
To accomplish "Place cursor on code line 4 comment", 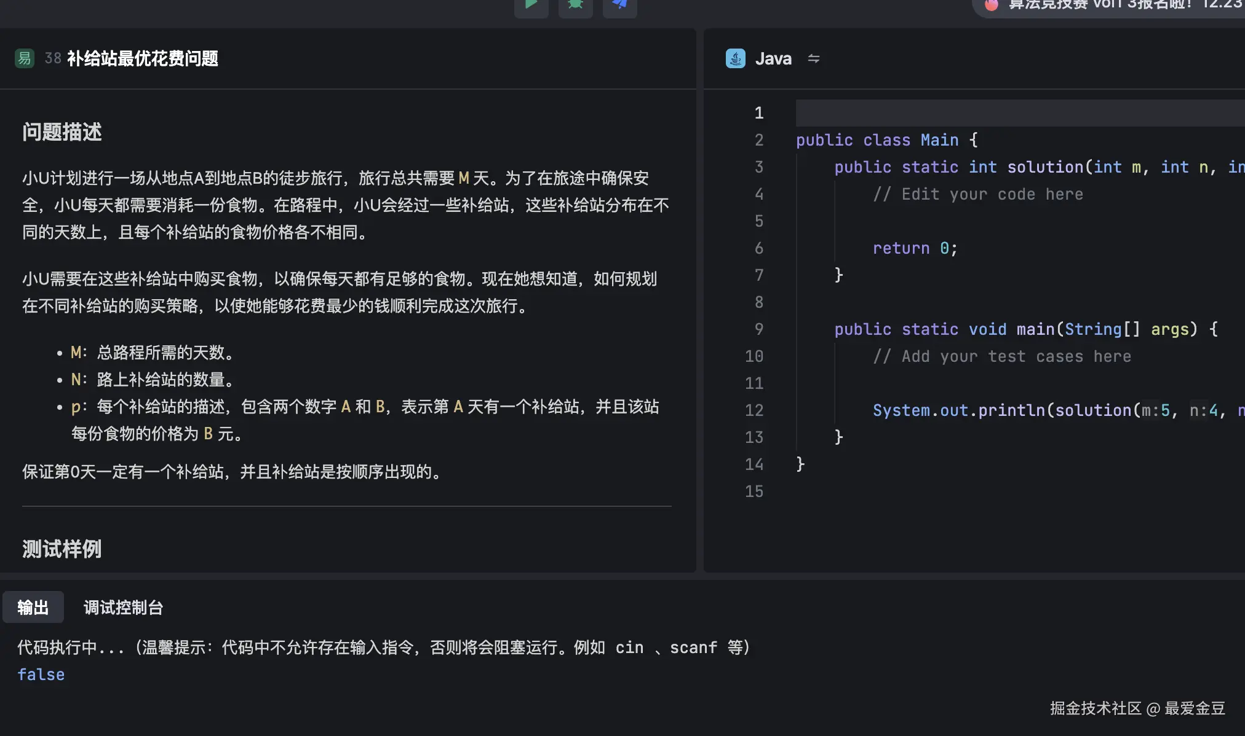I will 978,194.
